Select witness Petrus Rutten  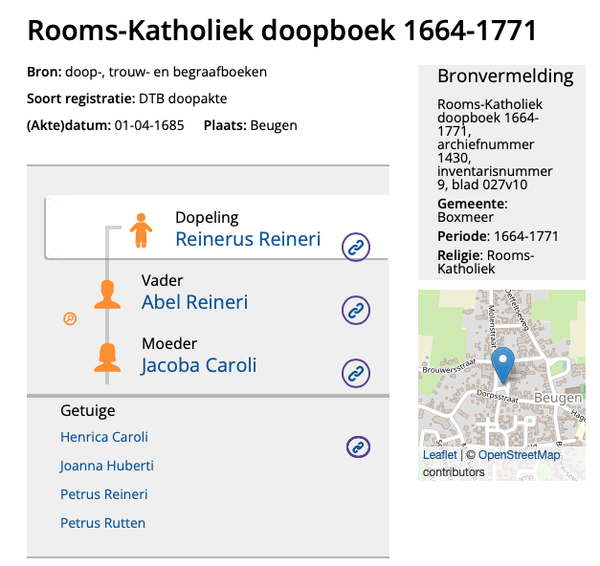tap(102, 523)
